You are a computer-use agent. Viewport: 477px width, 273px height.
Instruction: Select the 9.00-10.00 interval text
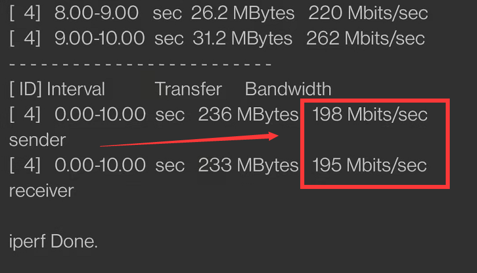click(99, 38)
